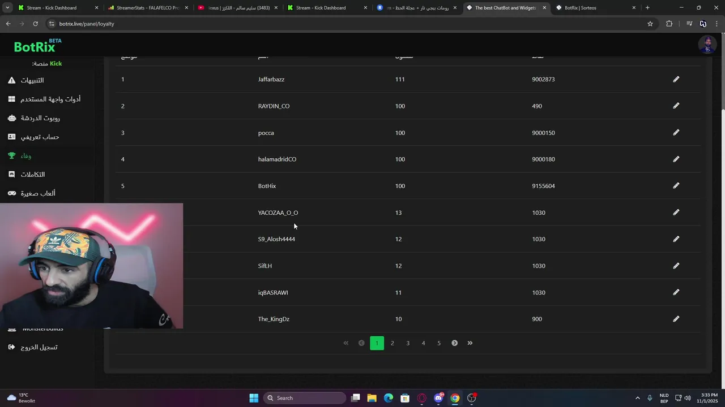Screen dimensions: 725x407
Task: Switch to StreamerStats FALAFELCO tab
Action: pos(147,8)
